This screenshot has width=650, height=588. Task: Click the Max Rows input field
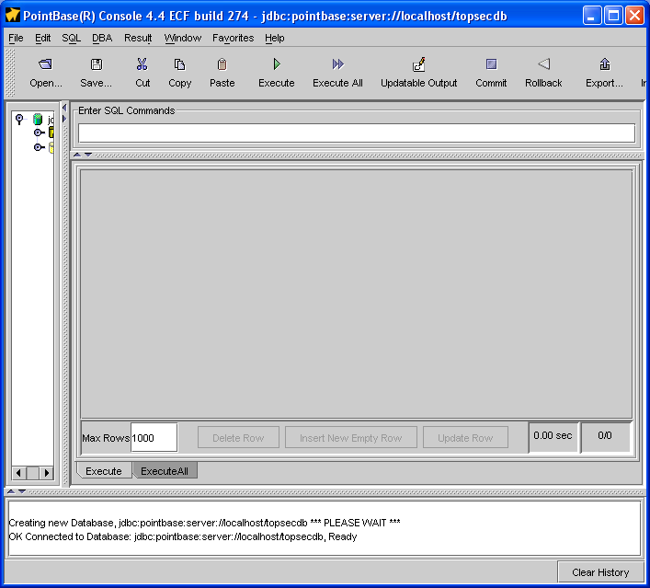click(x=154, y=437)
